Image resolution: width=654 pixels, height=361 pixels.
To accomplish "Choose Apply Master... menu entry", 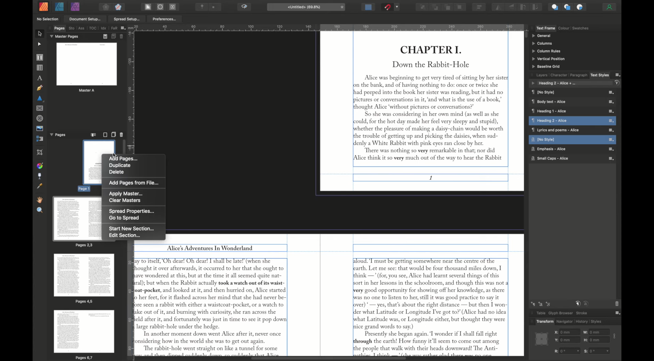I will click(126, 194).
